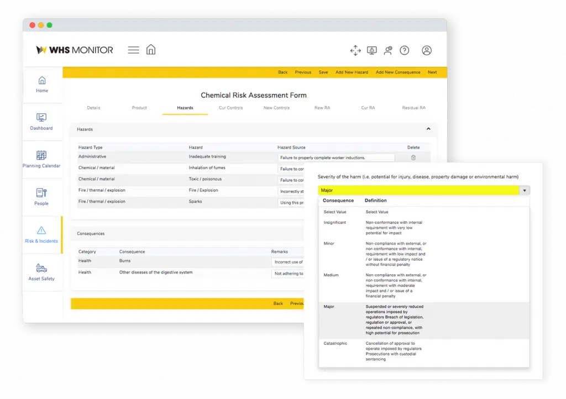Viewport: 566px width, 399px height.
Task: Click the help question mark icon
Action: pyautogui.click(x=405, y=50)
